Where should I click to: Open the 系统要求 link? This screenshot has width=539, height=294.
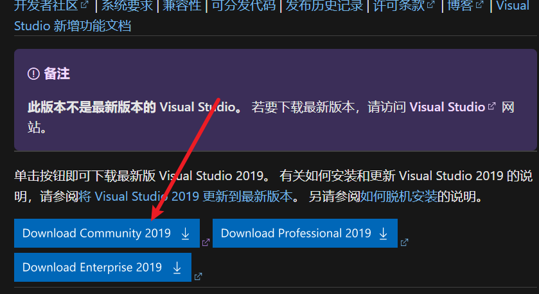tap(127, 6)
